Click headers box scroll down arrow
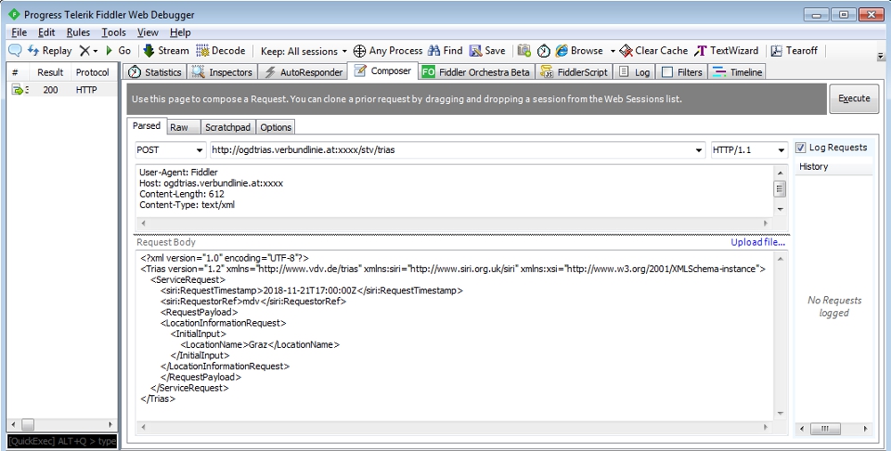 [781, 209]
